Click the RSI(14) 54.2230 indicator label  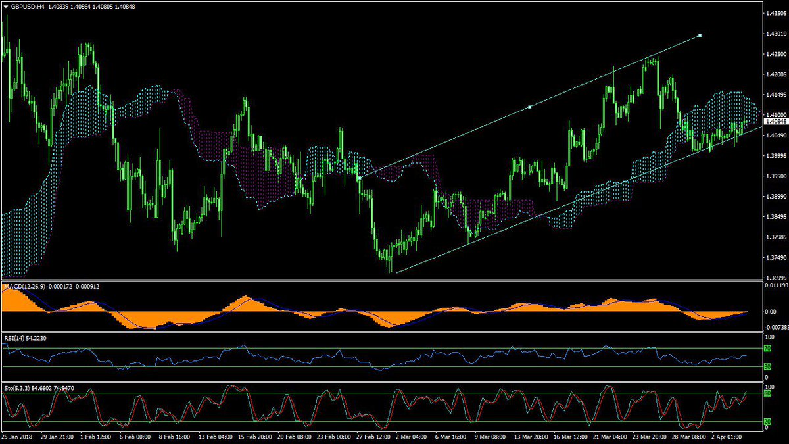click(25, 337)
